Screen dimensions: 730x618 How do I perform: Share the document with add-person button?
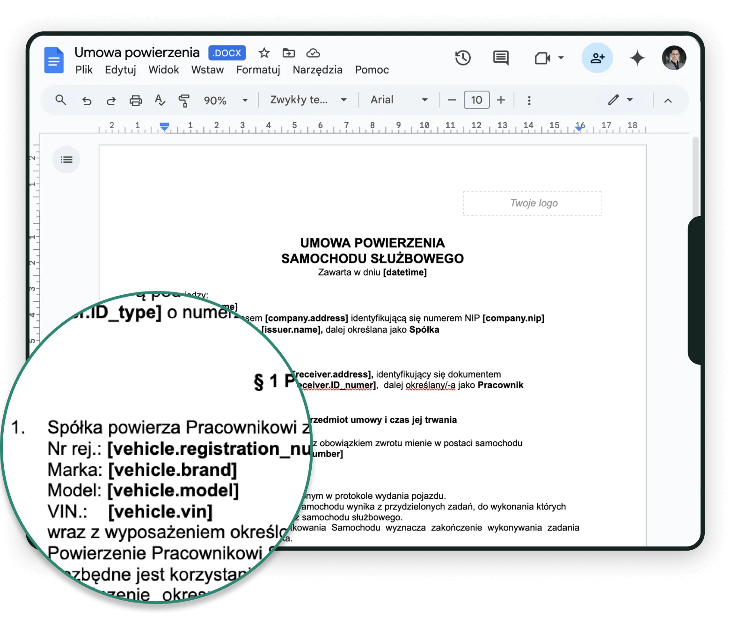point(597,58)
